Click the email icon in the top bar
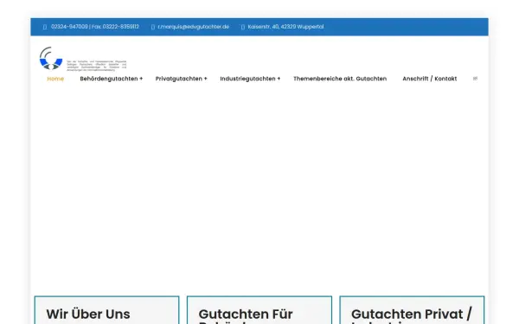The height and width of the screenshot is (324, 519). point(153,27)
